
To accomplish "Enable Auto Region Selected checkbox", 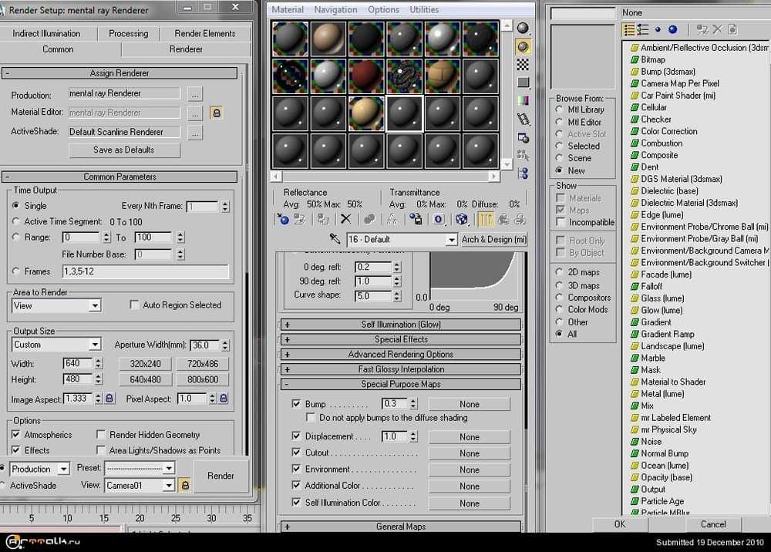I will pos(133,305).
